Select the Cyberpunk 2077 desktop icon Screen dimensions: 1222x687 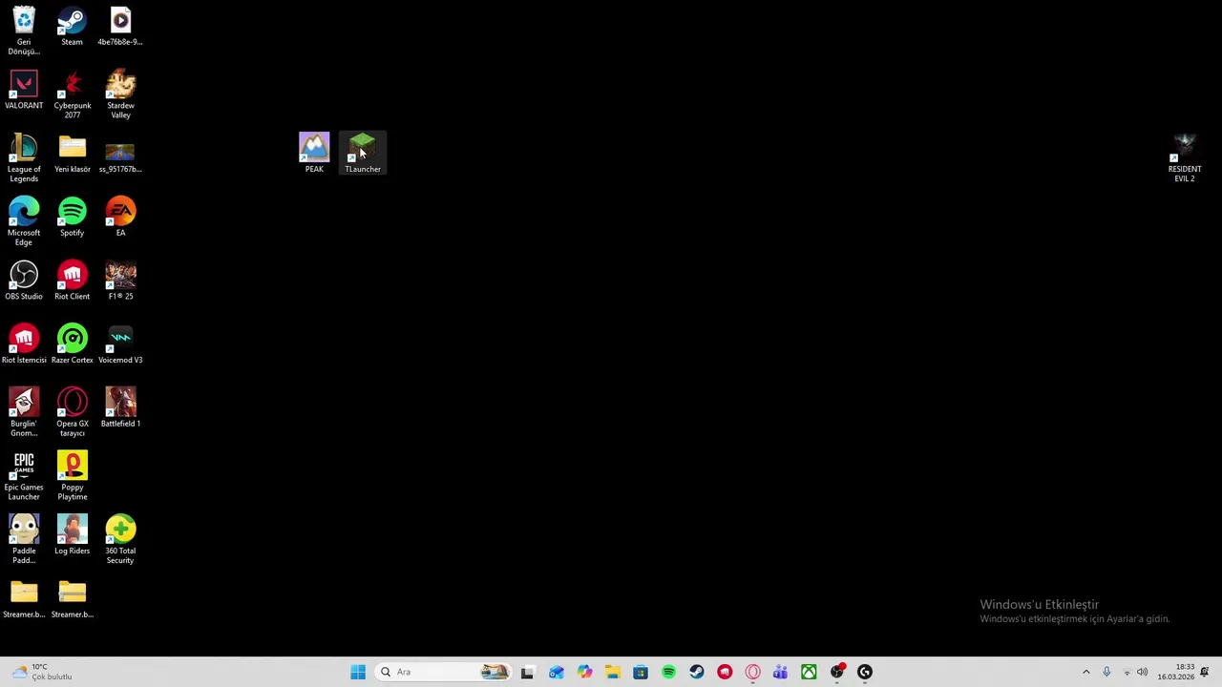[x=72, y=94]
